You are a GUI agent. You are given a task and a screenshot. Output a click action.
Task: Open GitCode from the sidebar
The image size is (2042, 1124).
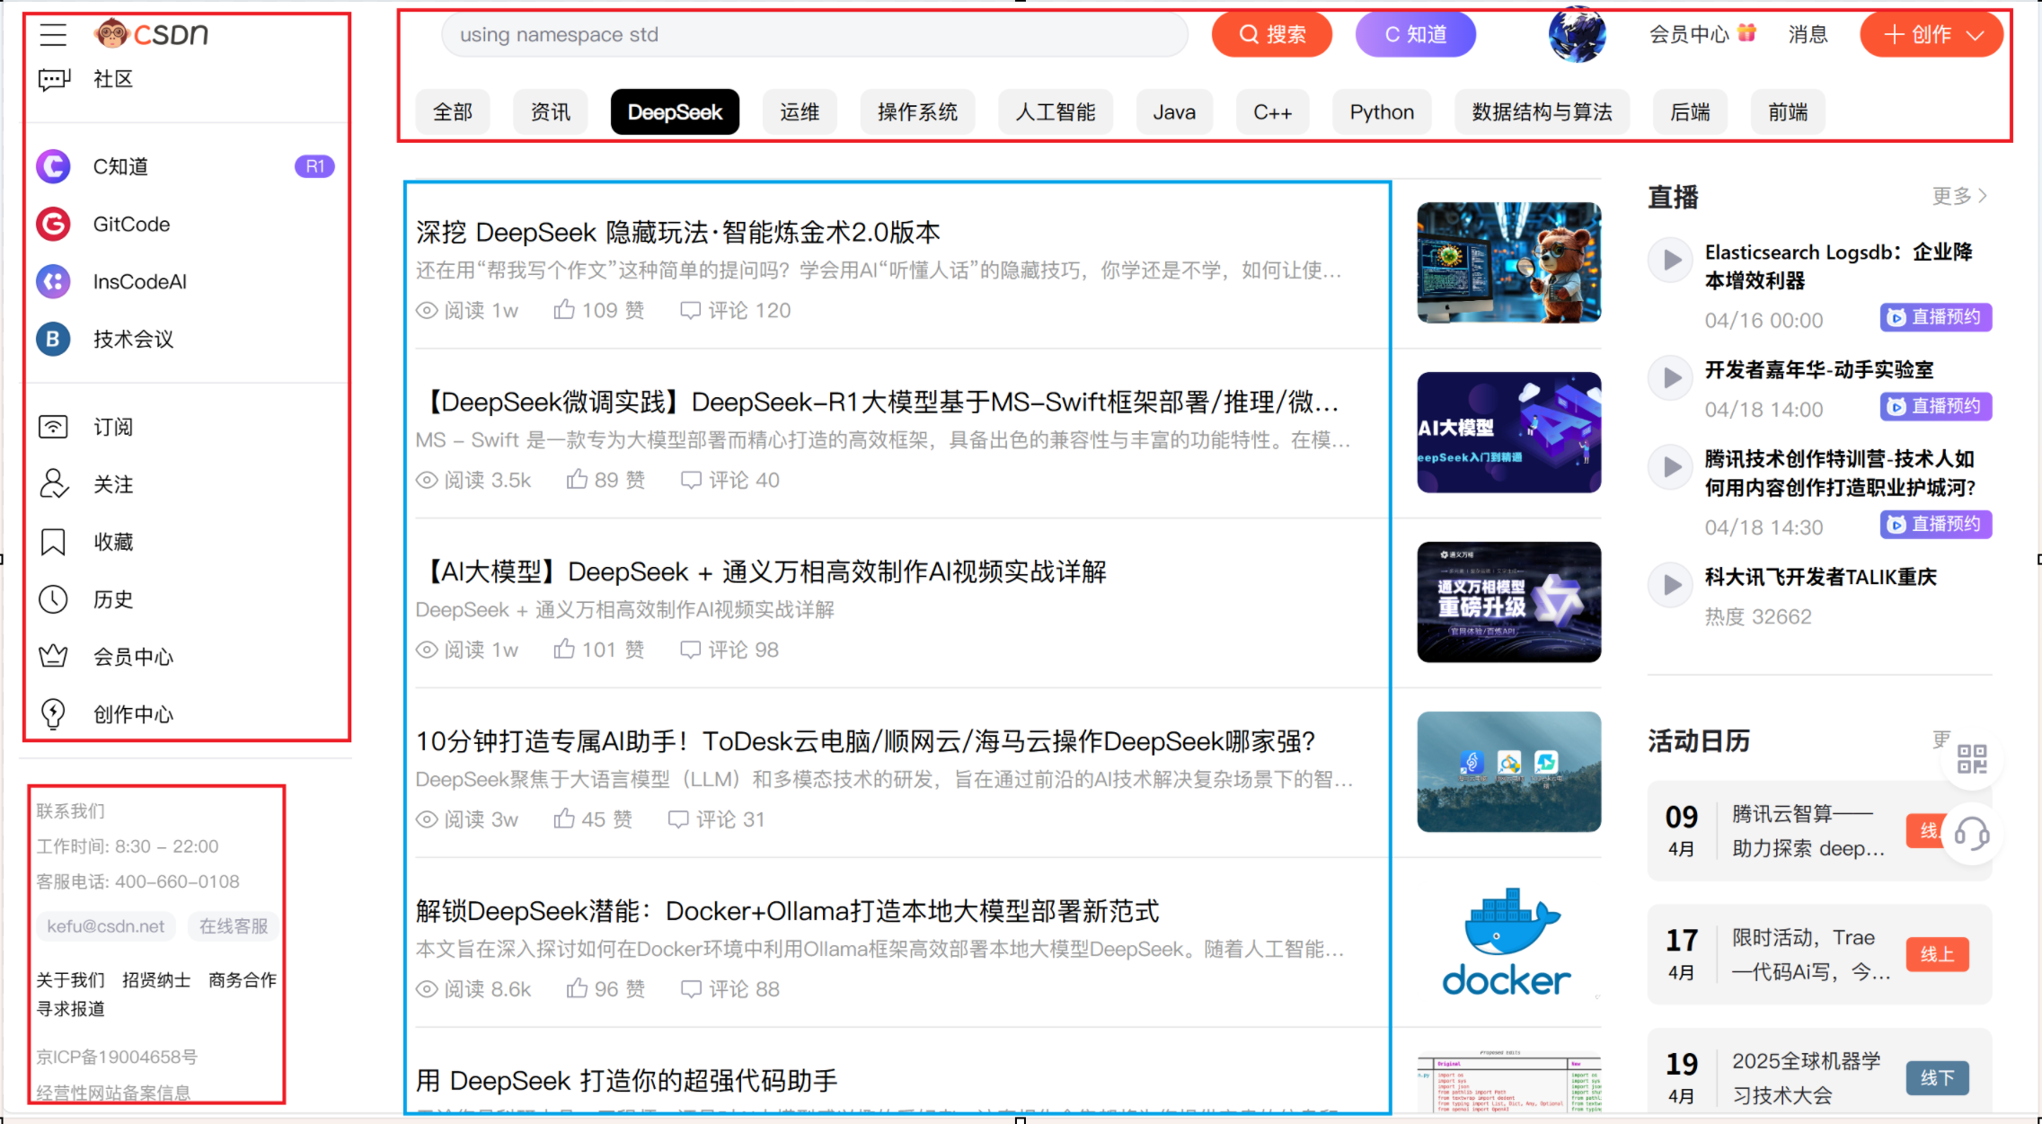(x=131, y=224)
